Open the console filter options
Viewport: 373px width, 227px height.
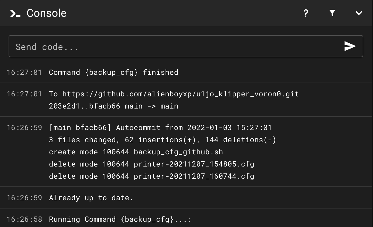click(332, 13)
